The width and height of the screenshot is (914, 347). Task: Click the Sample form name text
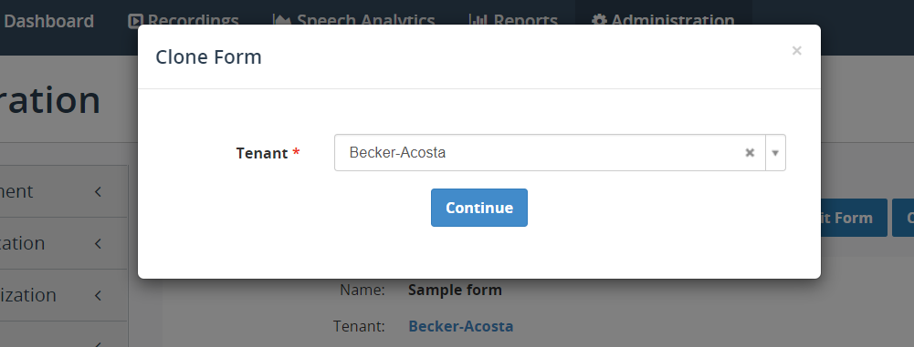pyautogui.click(x=456, y=290)
